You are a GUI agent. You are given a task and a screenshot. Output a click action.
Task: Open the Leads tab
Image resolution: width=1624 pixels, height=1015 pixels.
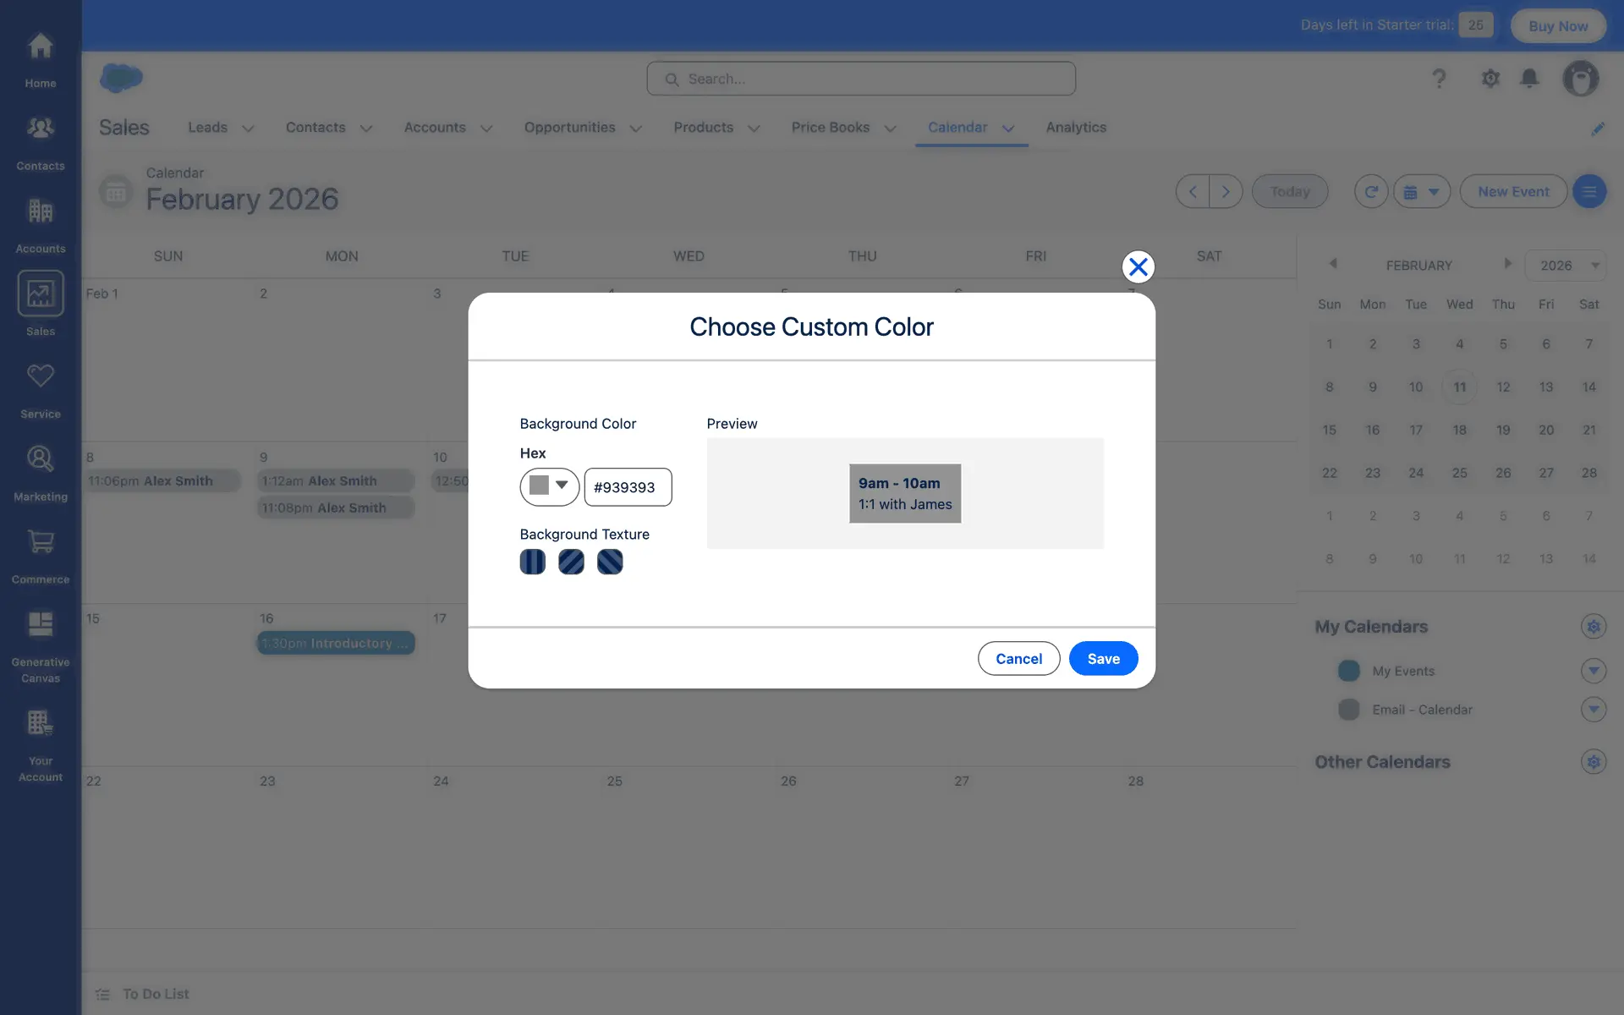[207, 128]
